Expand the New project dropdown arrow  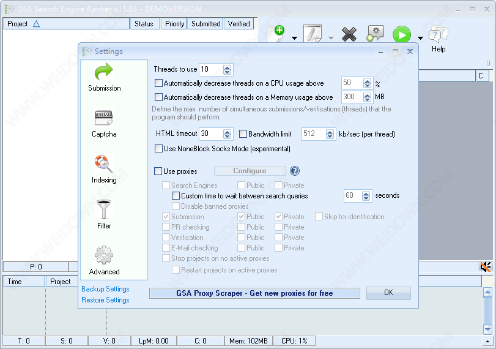[x=294, y=39]
